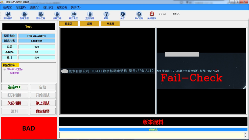Click inside the system info text box
Image resolution: width=249 pixels, height=140 pixels.
[x=152, y=135]
